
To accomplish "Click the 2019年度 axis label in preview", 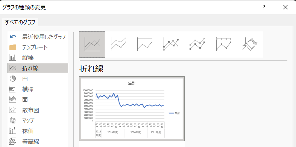I will (x=113, y=132).
